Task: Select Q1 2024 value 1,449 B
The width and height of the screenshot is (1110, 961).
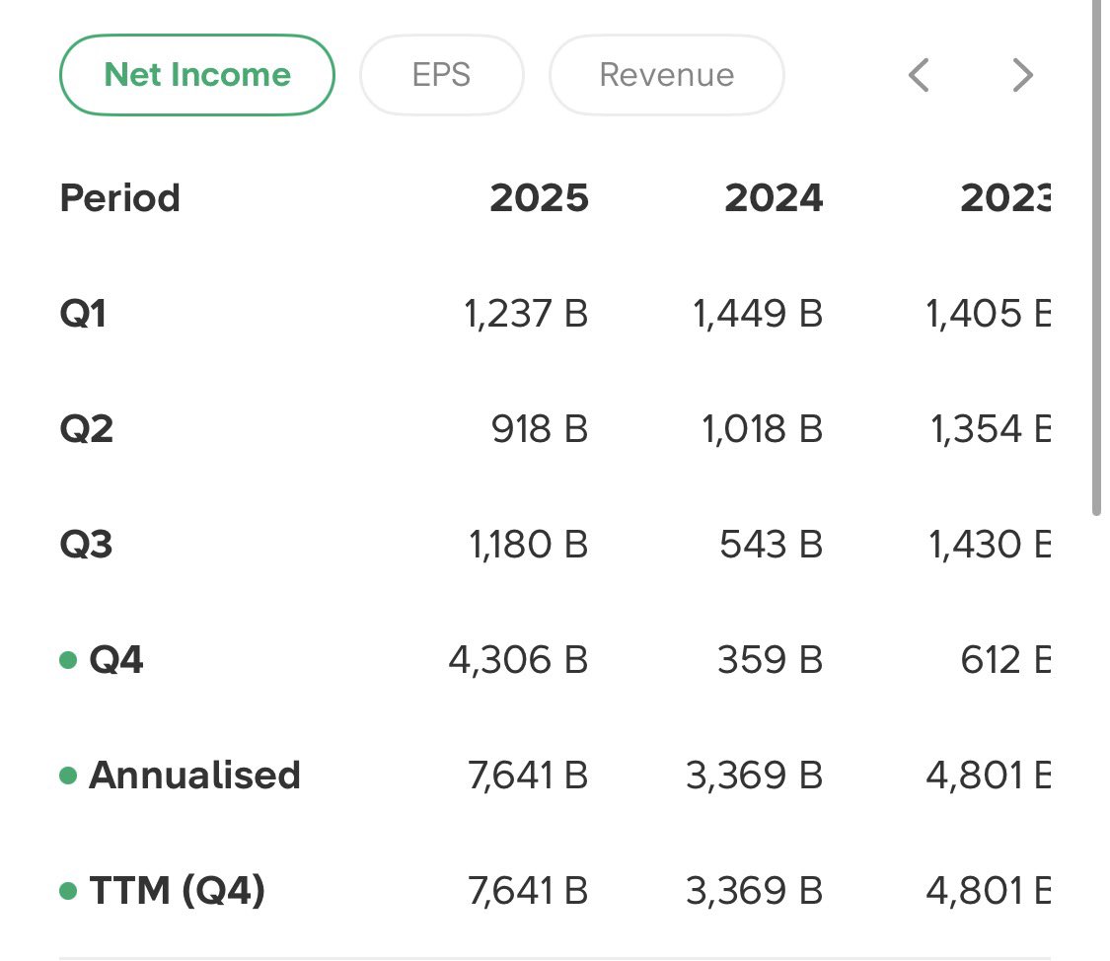Action: point(758,314)
